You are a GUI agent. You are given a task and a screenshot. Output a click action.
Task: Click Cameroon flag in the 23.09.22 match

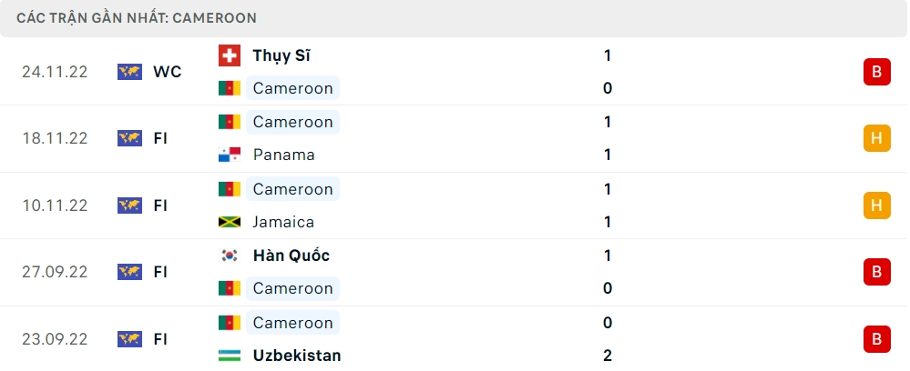pos(230,323)
